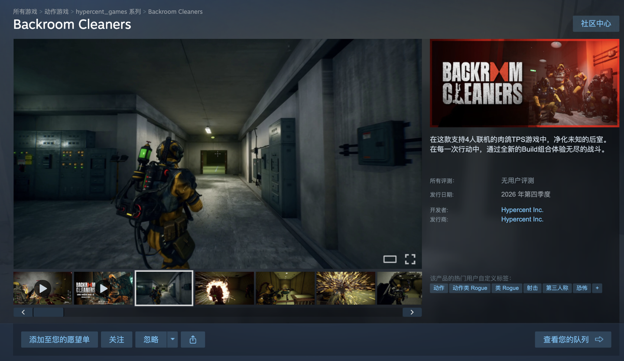Add game via 添加至您的愿望单 button
The image size is (624, 361).
59,339
